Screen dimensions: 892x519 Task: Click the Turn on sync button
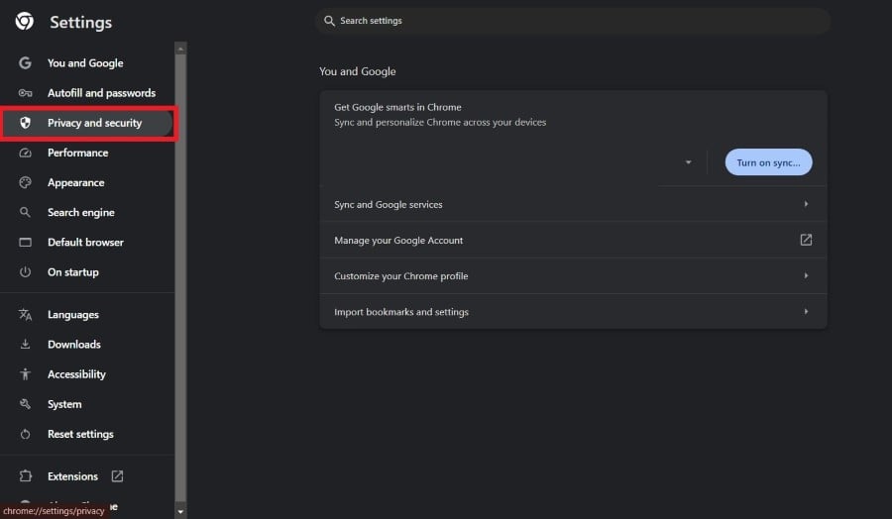click(x=768, y=162)
